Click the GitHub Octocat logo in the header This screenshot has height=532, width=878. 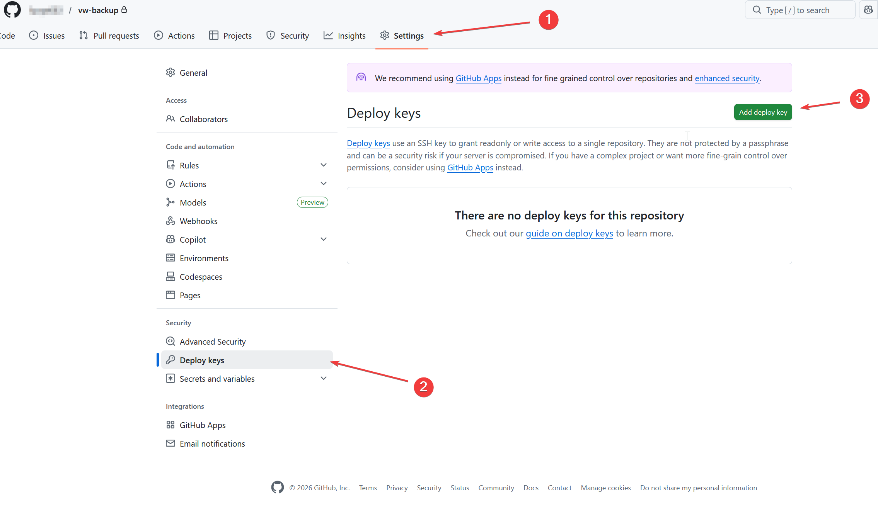coord(12,10)
